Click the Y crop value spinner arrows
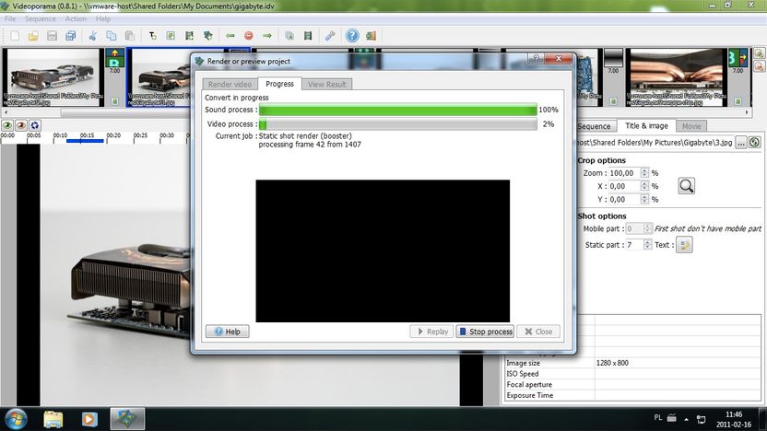This screenshot has height=431, width=767. pos(644,199)
